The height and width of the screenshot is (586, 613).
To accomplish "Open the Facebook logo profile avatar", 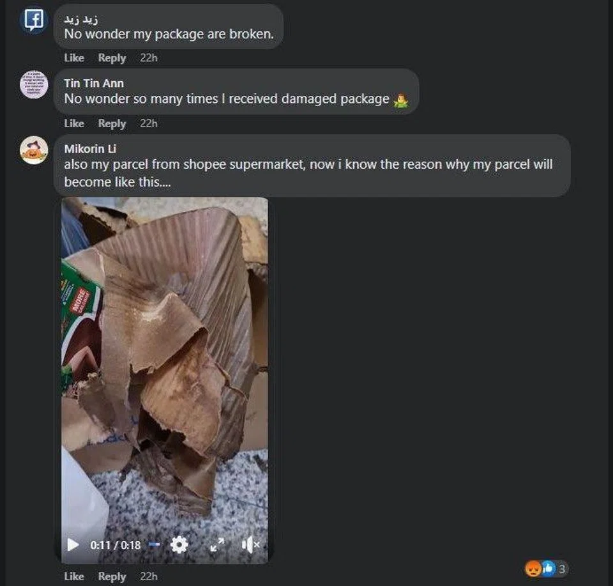I will (33, 20).
